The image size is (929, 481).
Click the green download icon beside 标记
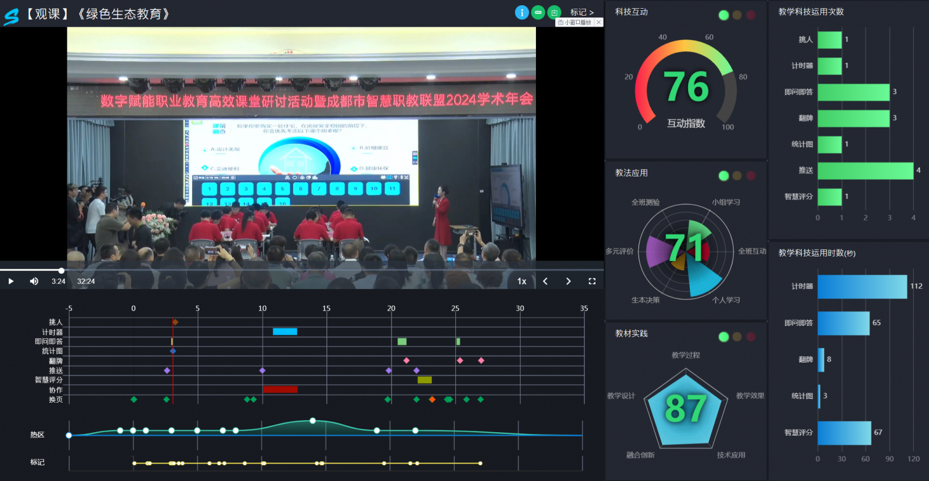pos(554,12)
